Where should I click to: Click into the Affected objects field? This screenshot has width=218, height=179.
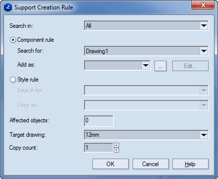(99, 121)
